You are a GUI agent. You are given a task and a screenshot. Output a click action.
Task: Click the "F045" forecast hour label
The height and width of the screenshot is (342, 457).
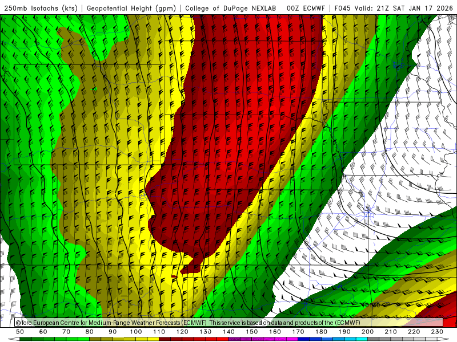[x=342, y=9]
